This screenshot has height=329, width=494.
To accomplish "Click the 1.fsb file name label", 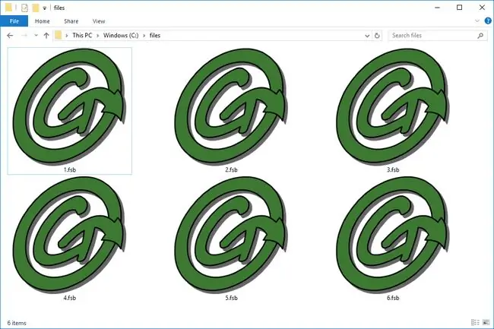I will point(70,169).
